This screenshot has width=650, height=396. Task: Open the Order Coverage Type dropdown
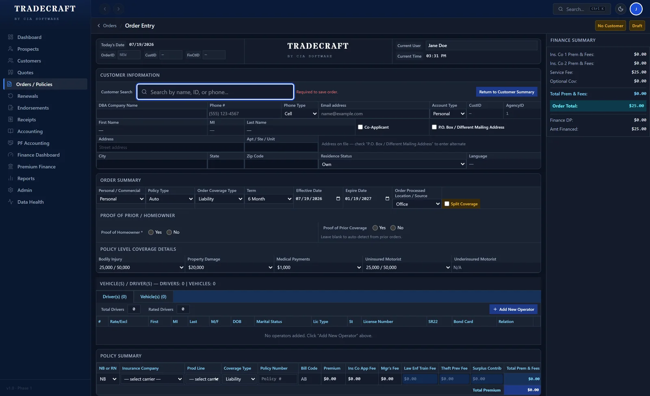click(220, 199)
